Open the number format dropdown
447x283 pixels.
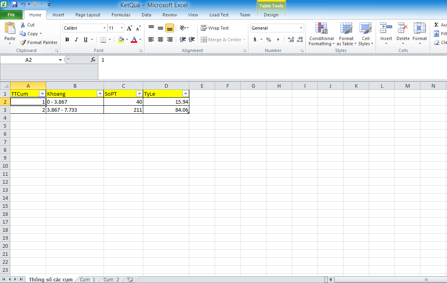pos(301,28)
